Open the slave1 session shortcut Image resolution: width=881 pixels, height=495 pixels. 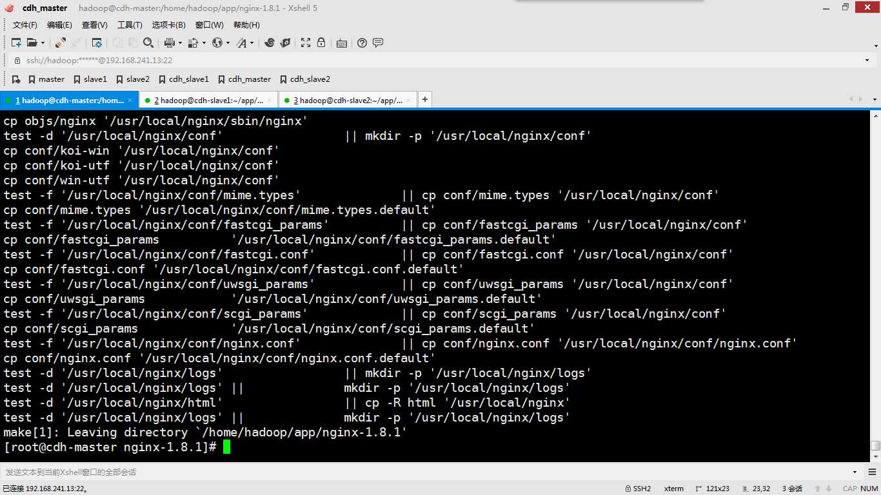(x=90, y=79)
